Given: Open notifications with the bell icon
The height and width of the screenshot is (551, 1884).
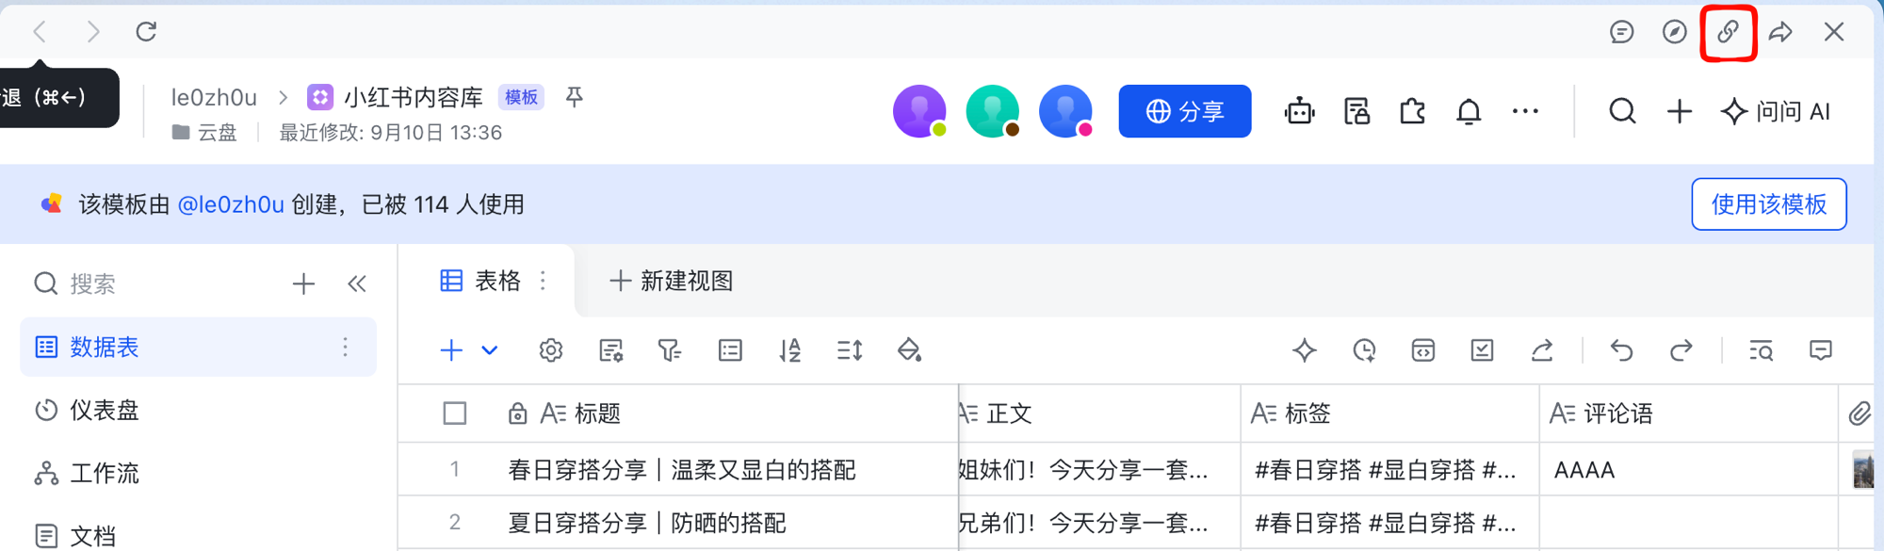Looking at the screenshot, I should point(1469,111).
